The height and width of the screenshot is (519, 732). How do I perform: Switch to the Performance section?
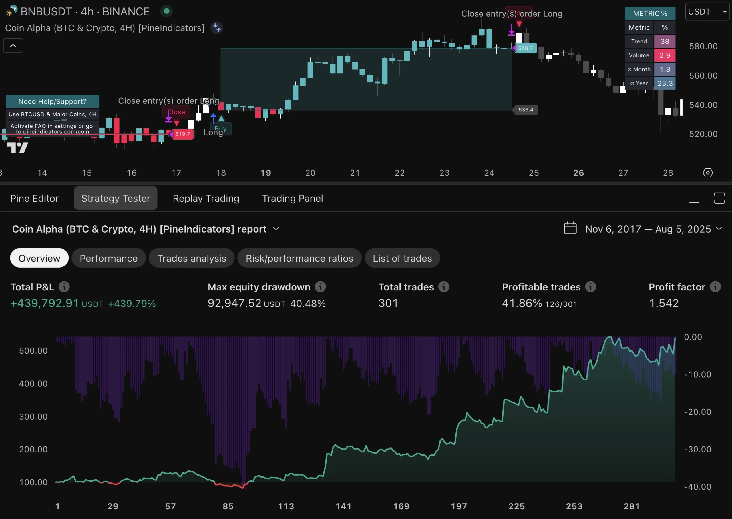tap(109, 258)
